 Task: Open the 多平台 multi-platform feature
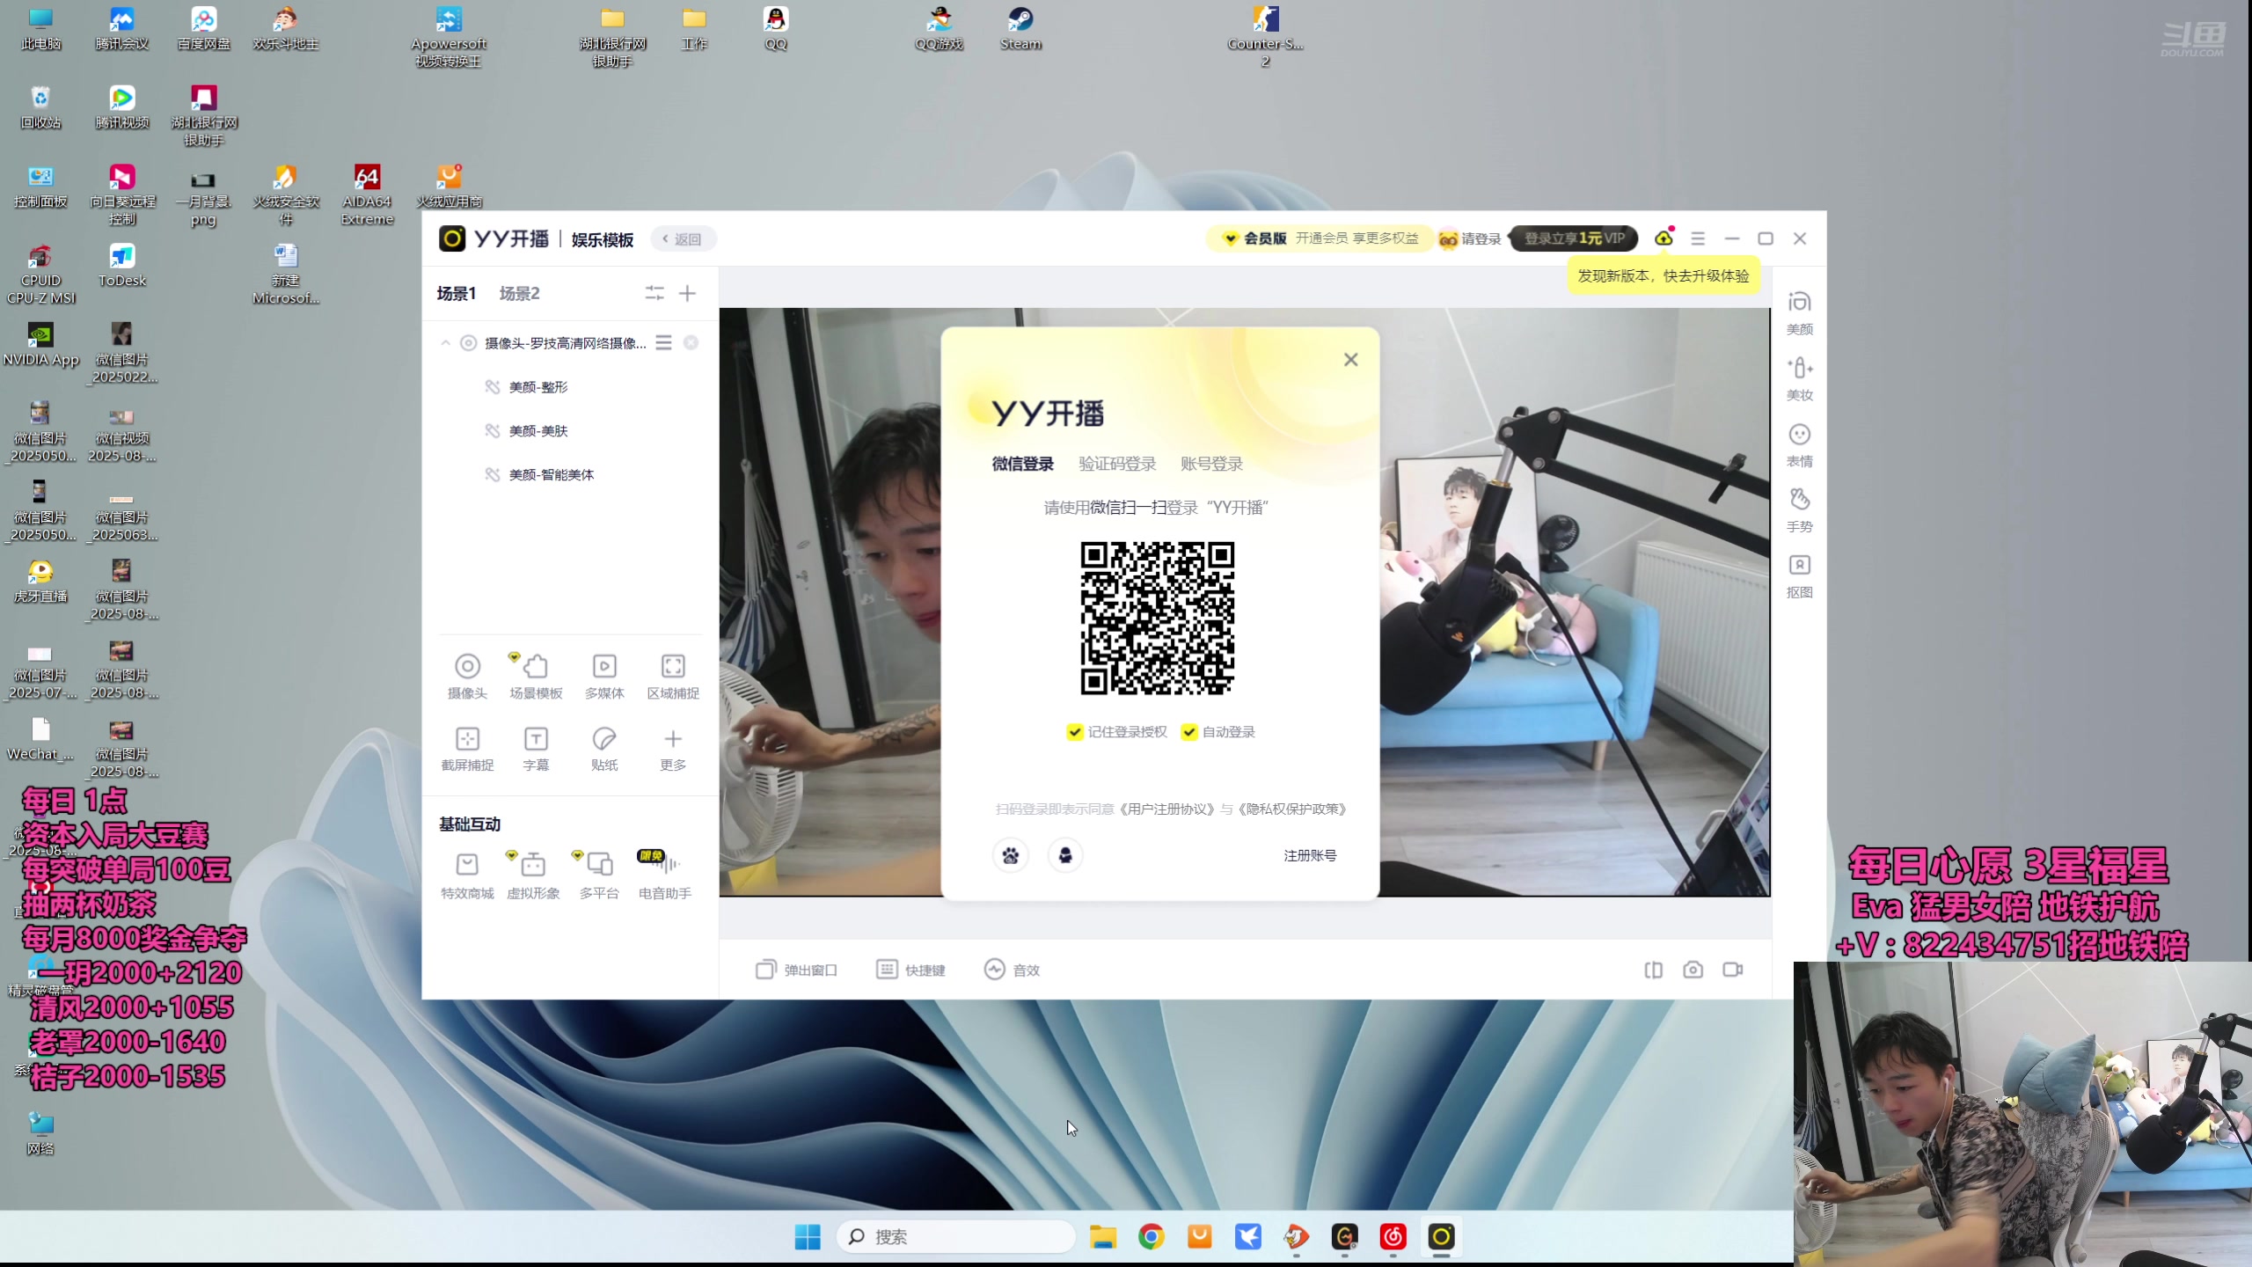point(599,875)
